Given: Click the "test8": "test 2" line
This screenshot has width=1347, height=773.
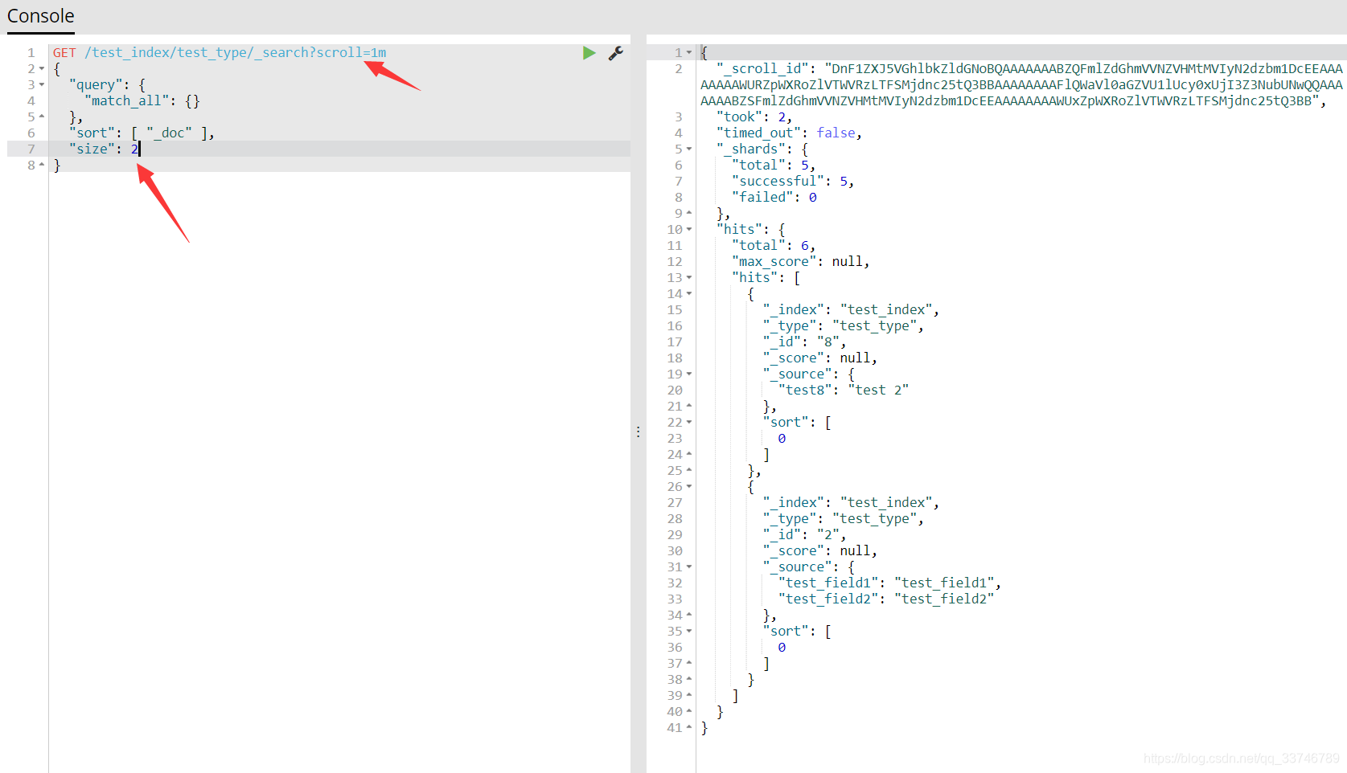Looking at the screenshot, I should tap(844, 391).
